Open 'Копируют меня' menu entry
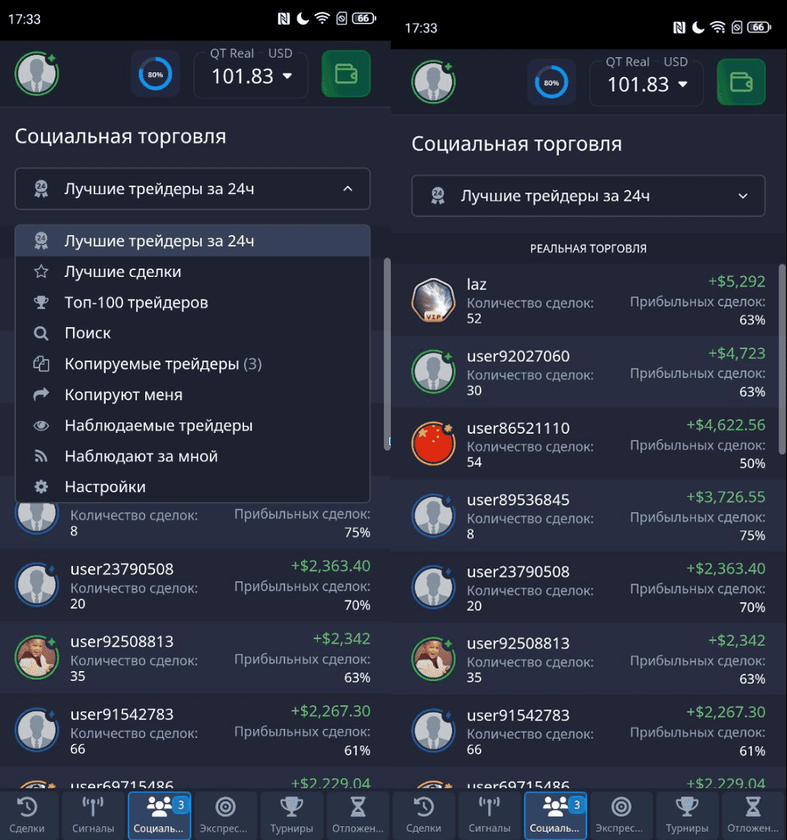Image resolution: width=787 pixels, height=840 pixels. [192, 395]
